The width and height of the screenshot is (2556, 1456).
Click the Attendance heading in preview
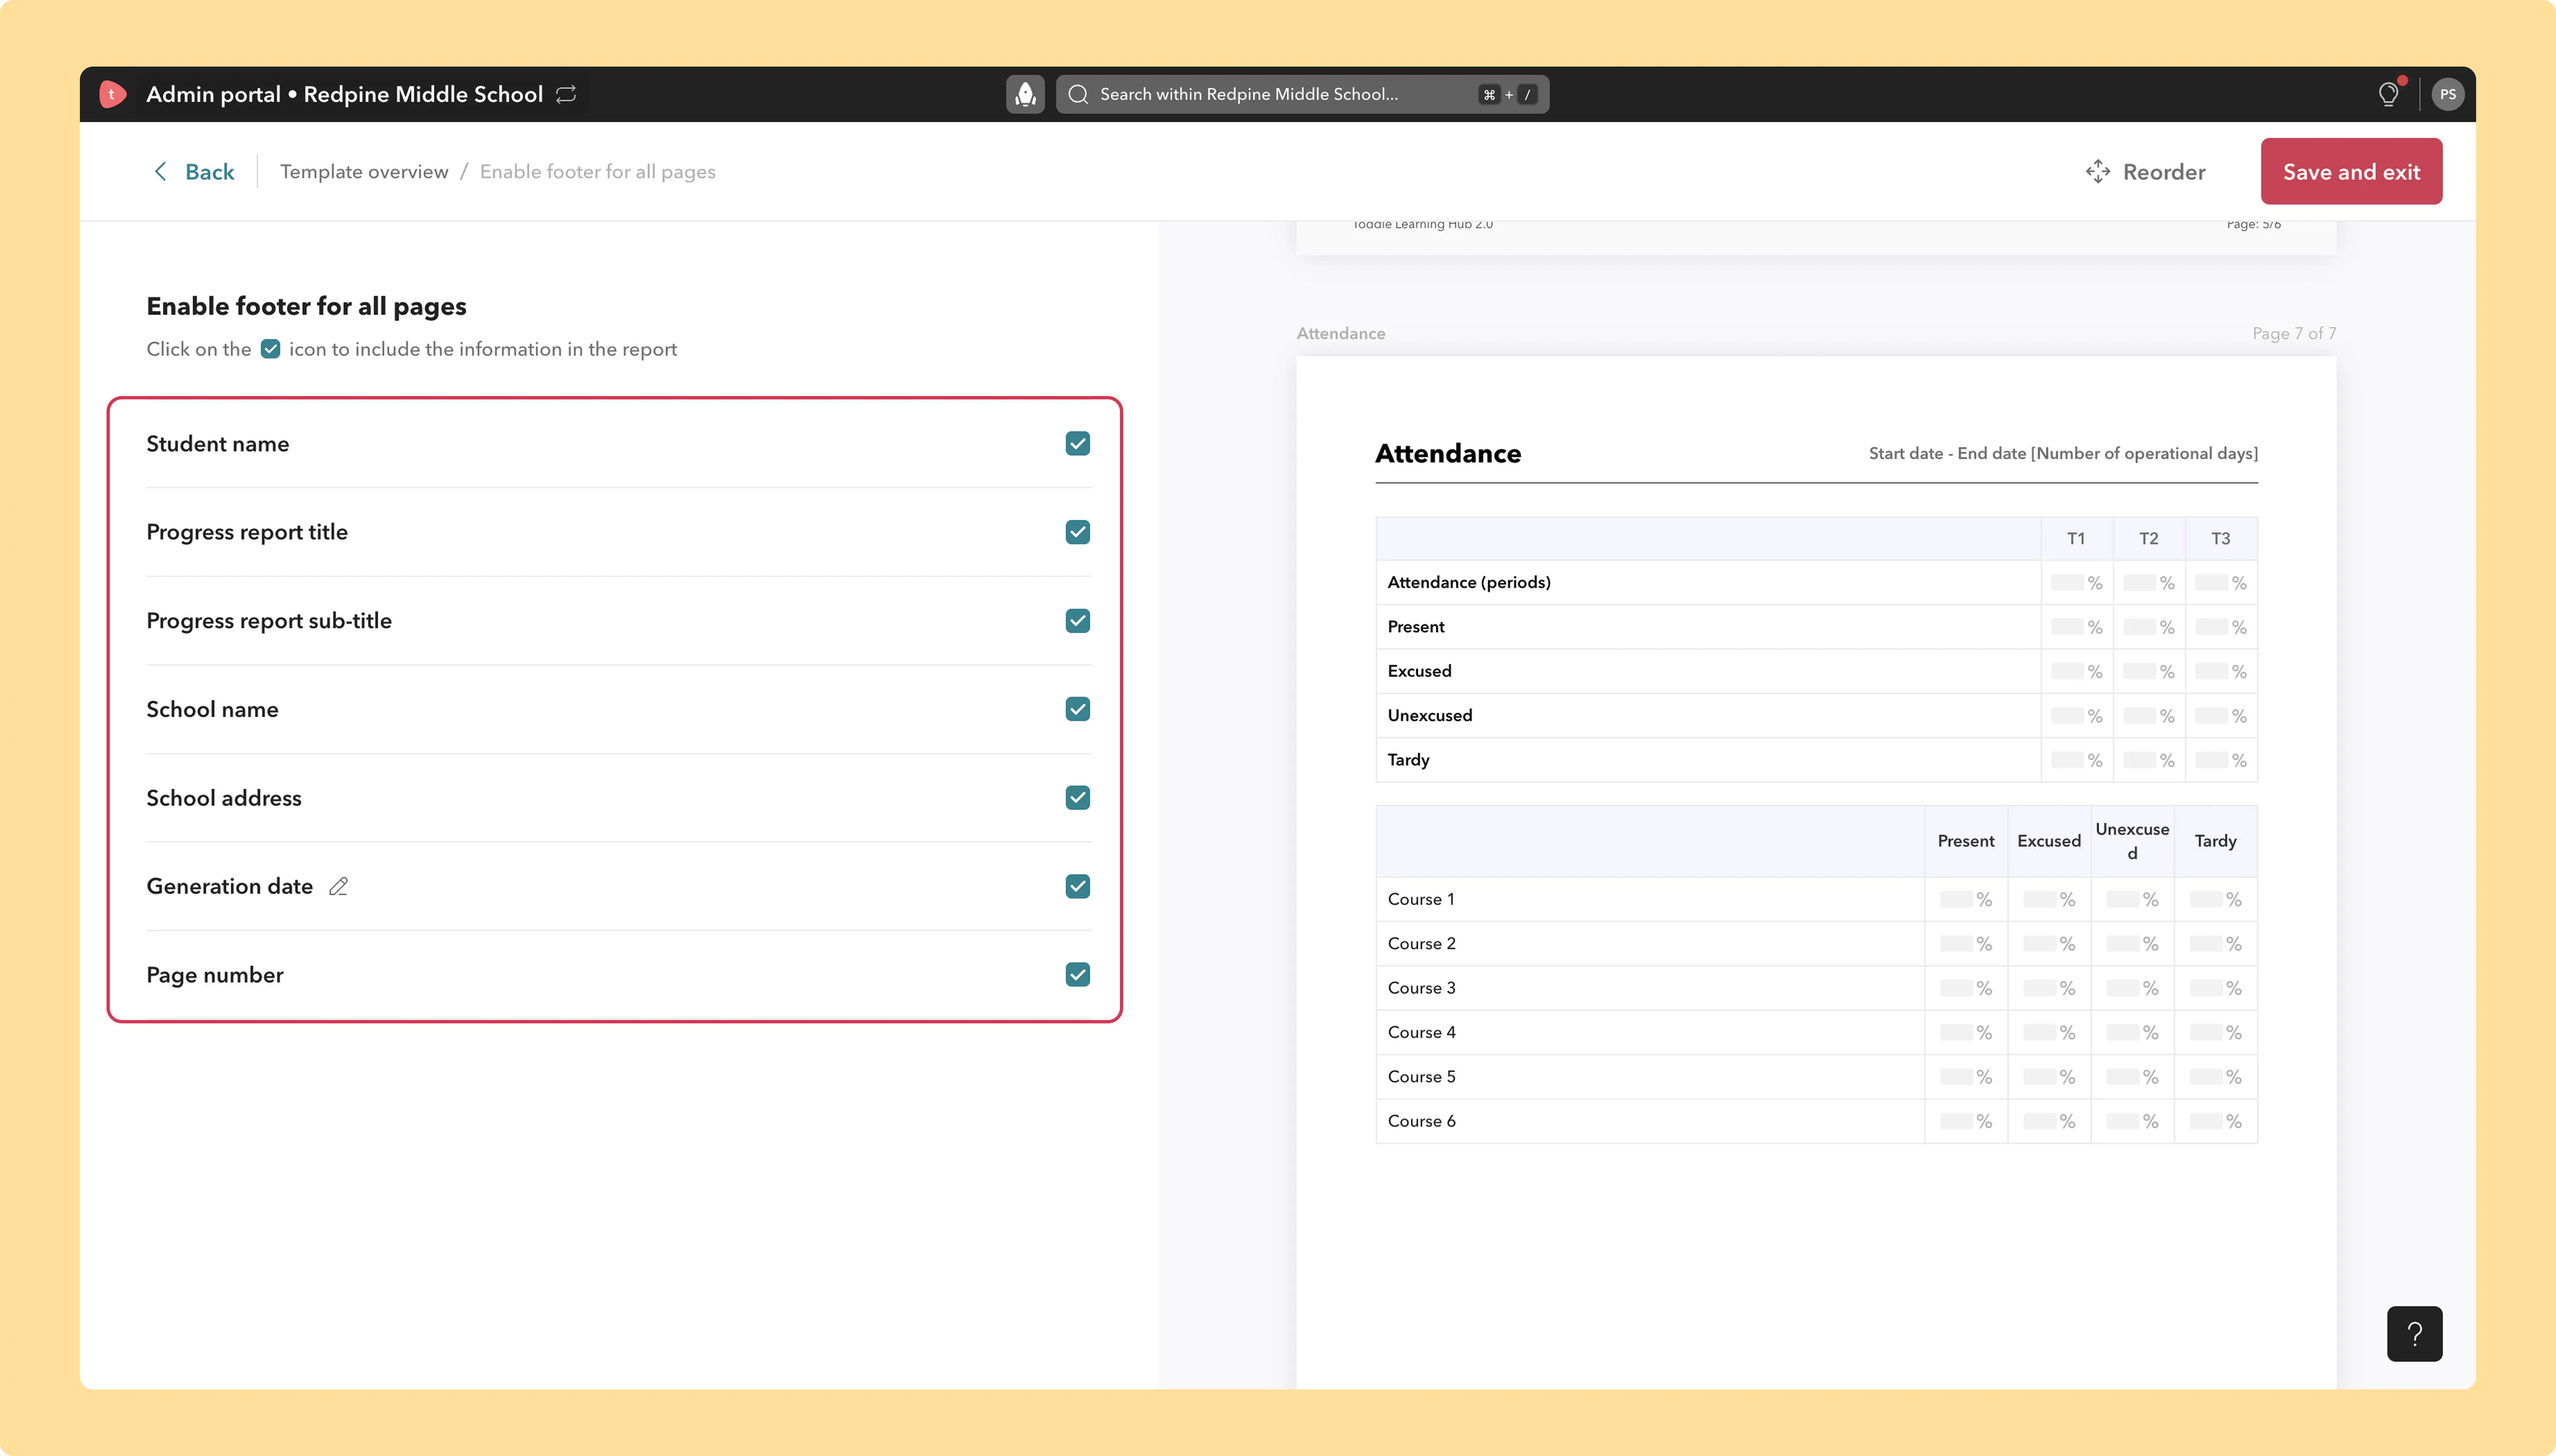(x=1448, y=454)
